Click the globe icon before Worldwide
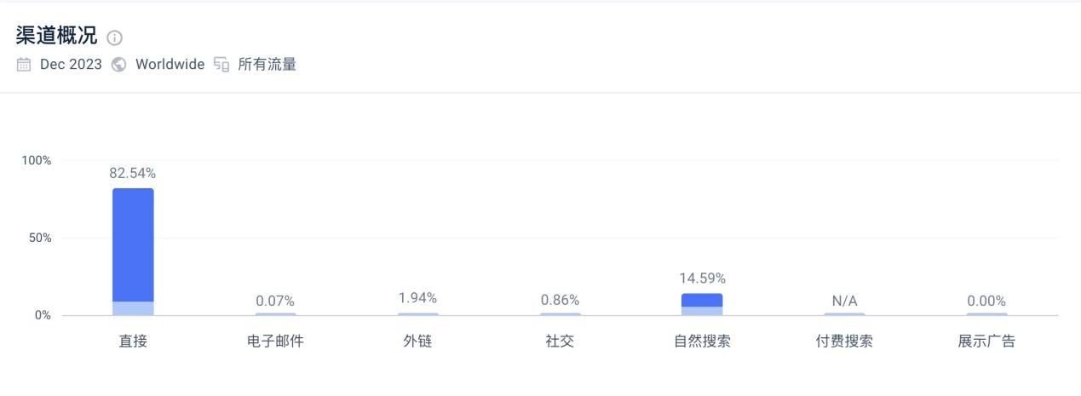 [x=118, y=65]
